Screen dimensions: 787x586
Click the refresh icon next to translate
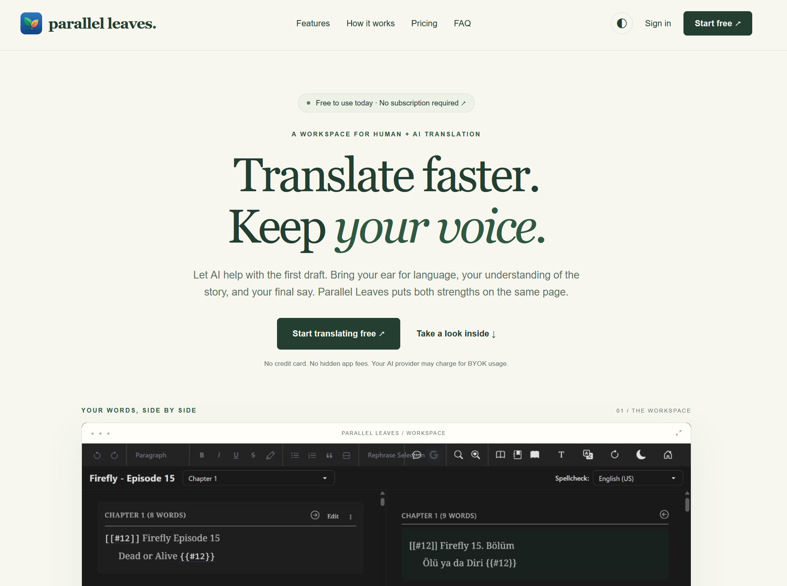pos(615,455)
